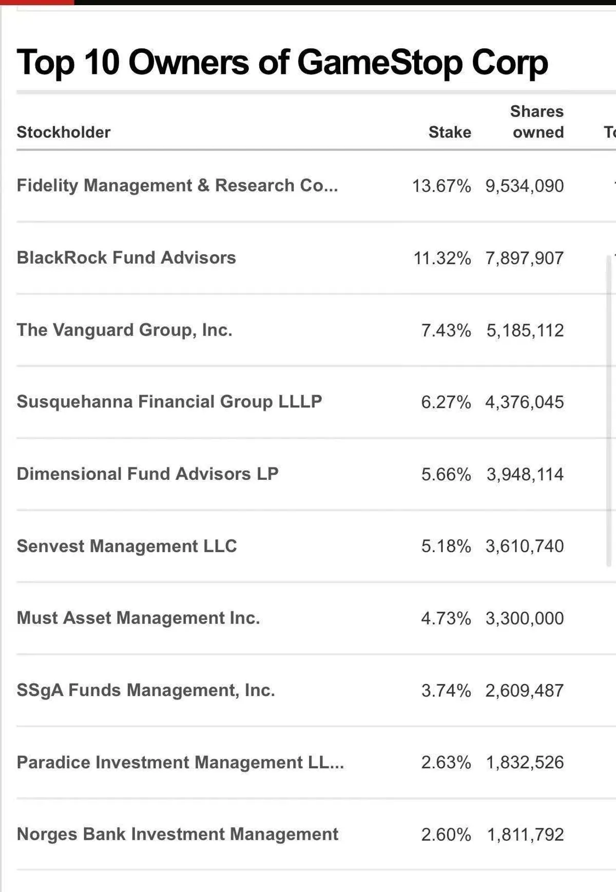616x892 pixels.
Task: Sort table by Stockholder column header
Action: click(64, 132)
